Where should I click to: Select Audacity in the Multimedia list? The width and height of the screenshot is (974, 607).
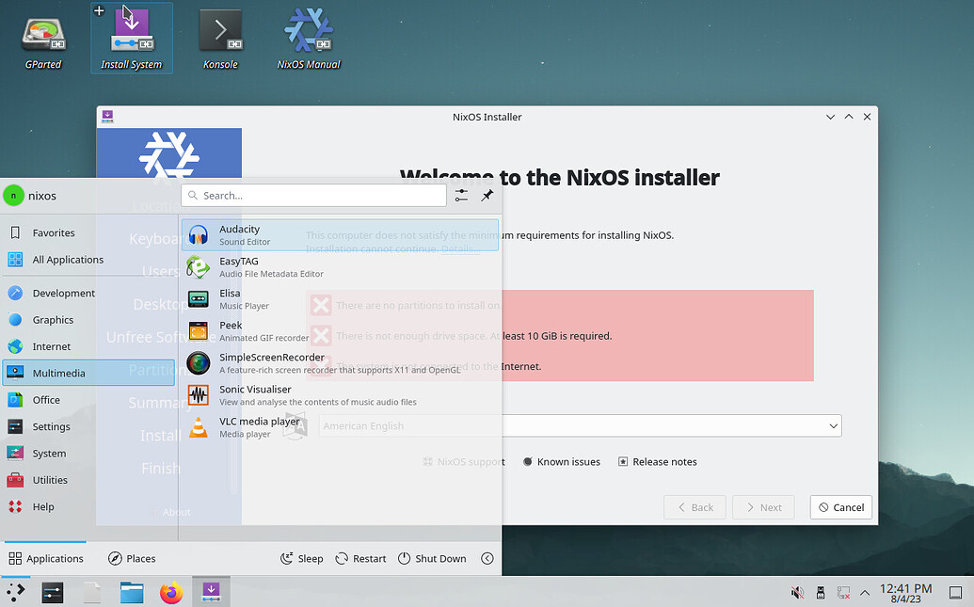click(240, 233)
